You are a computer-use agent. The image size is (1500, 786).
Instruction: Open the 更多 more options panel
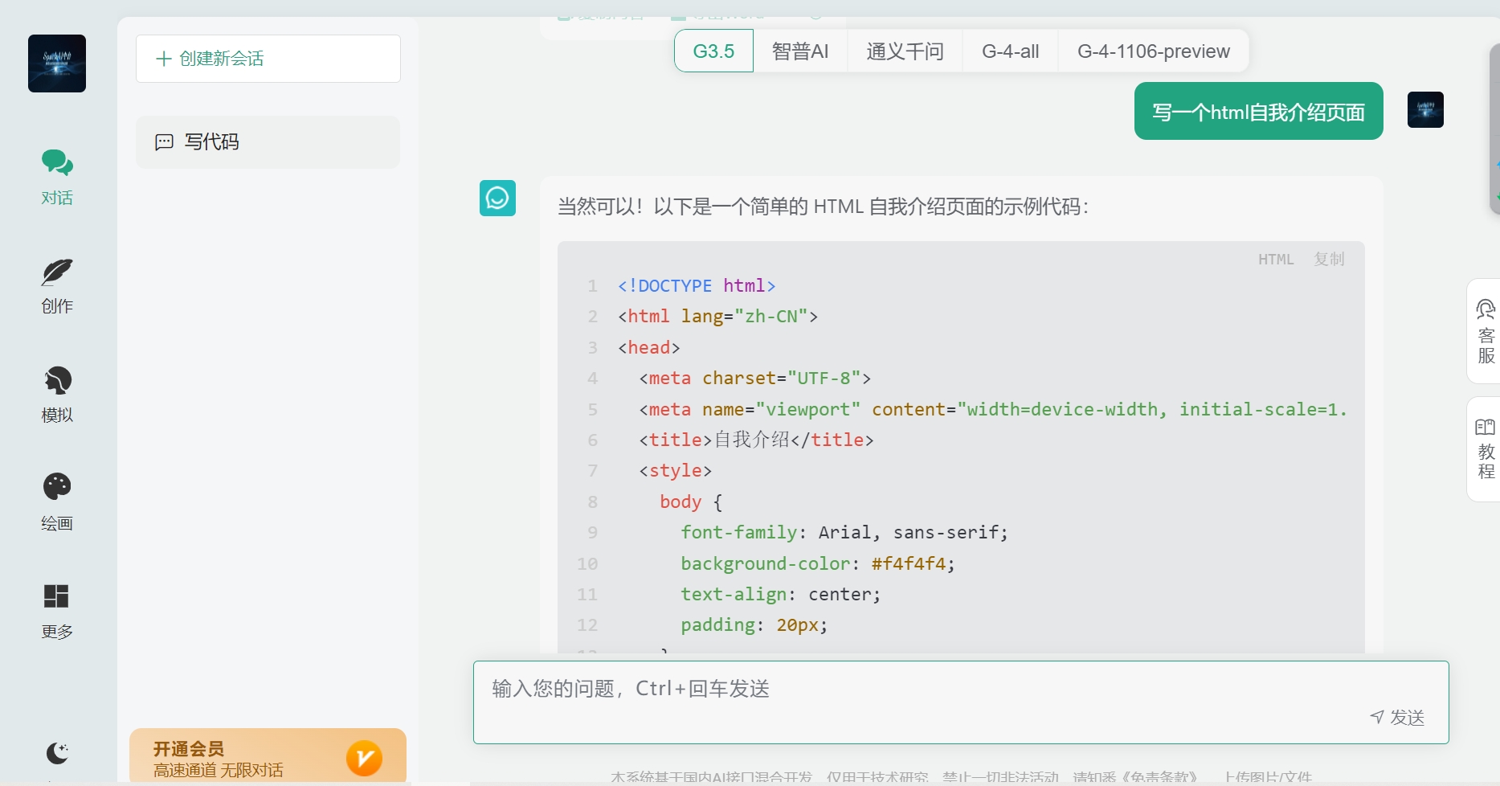point(56,608)
